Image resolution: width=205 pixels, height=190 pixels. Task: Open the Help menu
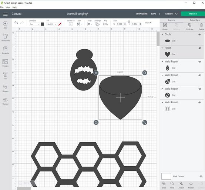click(15, 7)
